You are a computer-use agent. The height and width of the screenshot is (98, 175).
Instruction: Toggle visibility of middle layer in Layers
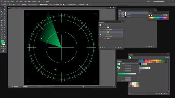[119, 15]
